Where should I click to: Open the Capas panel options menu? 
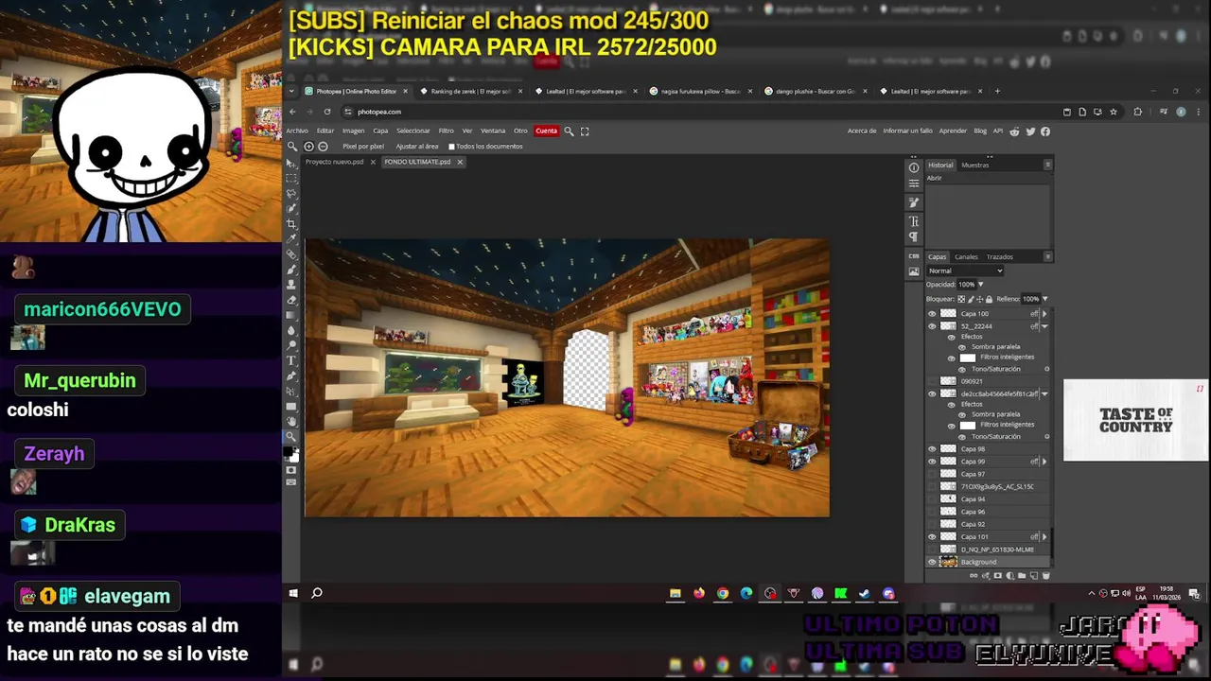(1047, 256)
